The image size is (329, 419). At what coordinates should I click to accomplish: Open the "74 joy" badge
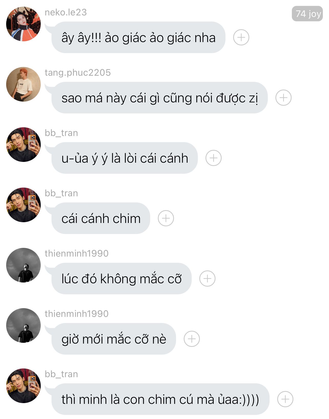pos(307,14)
